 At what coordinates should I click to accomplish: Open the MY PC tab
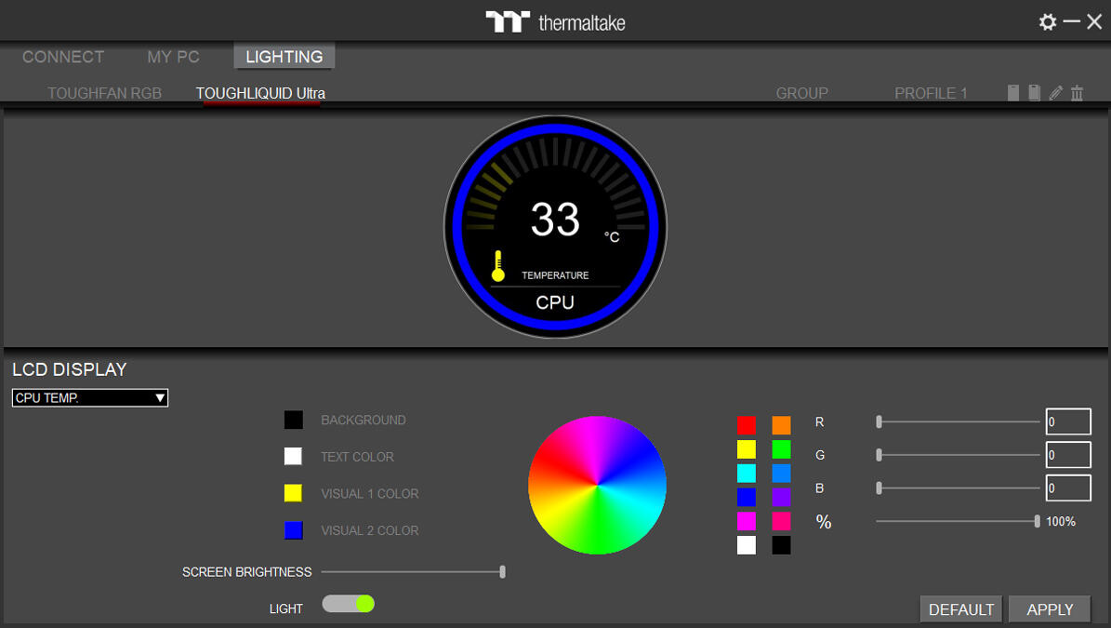[173, 57]
